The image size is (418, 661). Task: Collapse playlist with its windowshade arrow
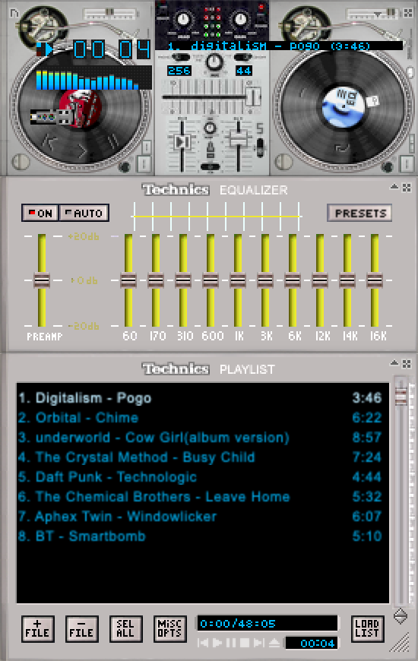[x=394, y=362]
